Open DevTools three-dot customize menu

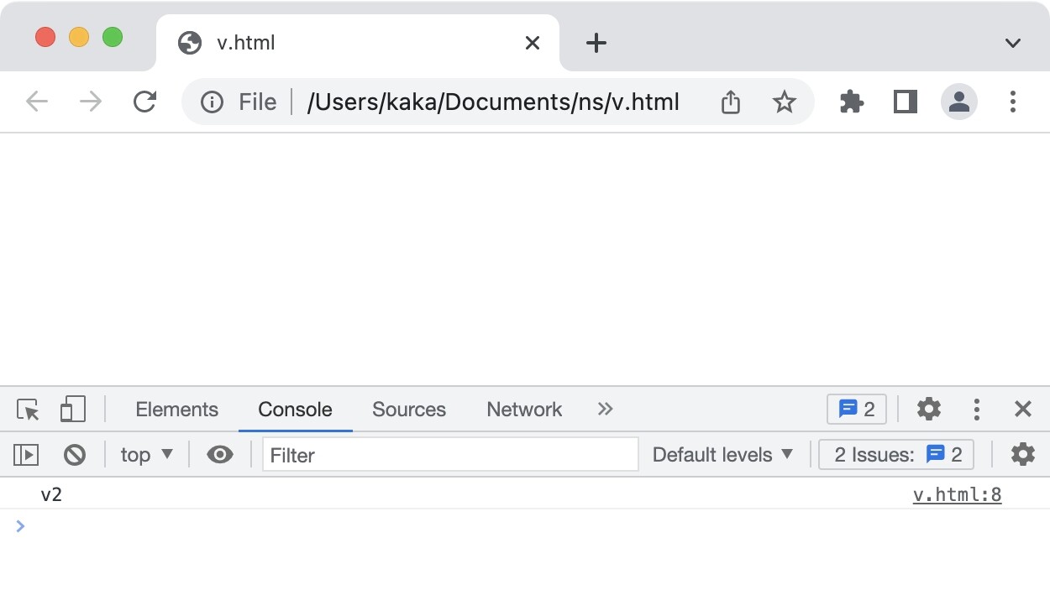(x=976, y=410)
